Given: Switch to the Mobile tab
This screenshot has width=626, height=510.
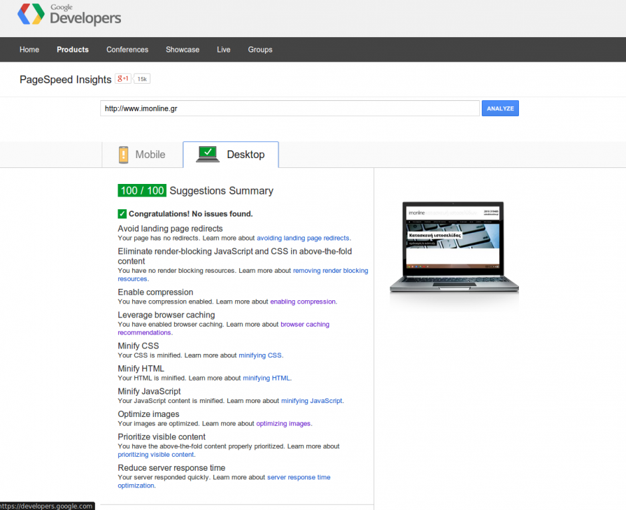Looking at the screenshot, I should coord(142,155).
